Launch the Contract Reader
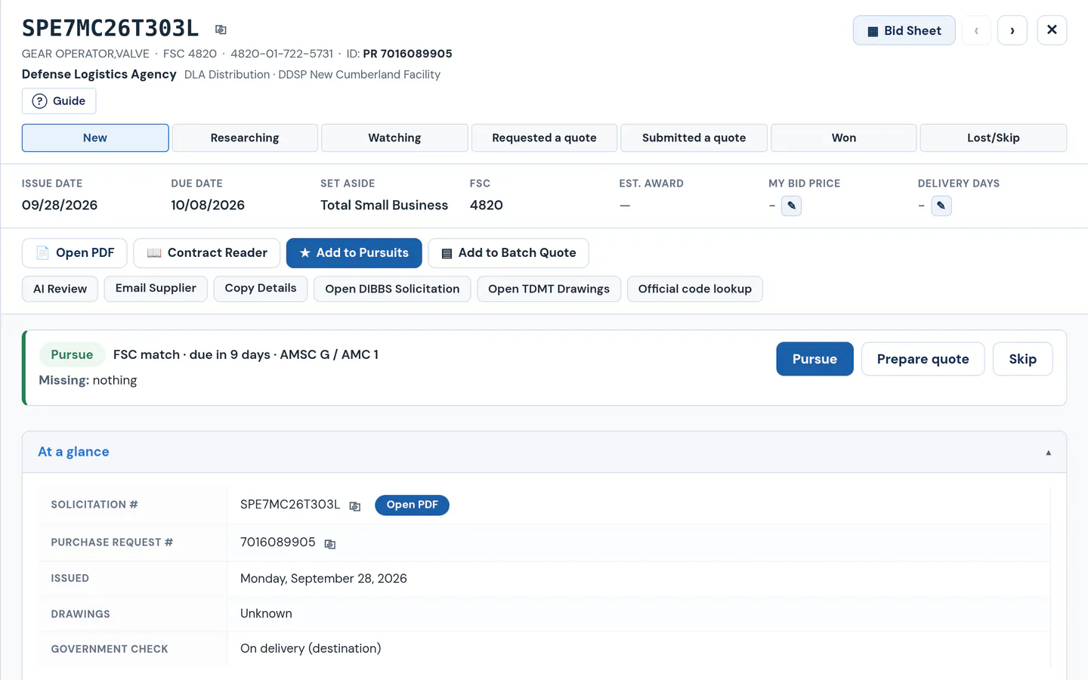 click(x=206, y=253)
